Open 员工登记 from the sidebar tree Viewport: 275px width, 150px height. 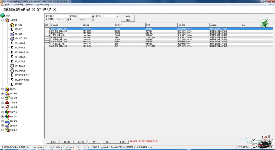point(18,29)
